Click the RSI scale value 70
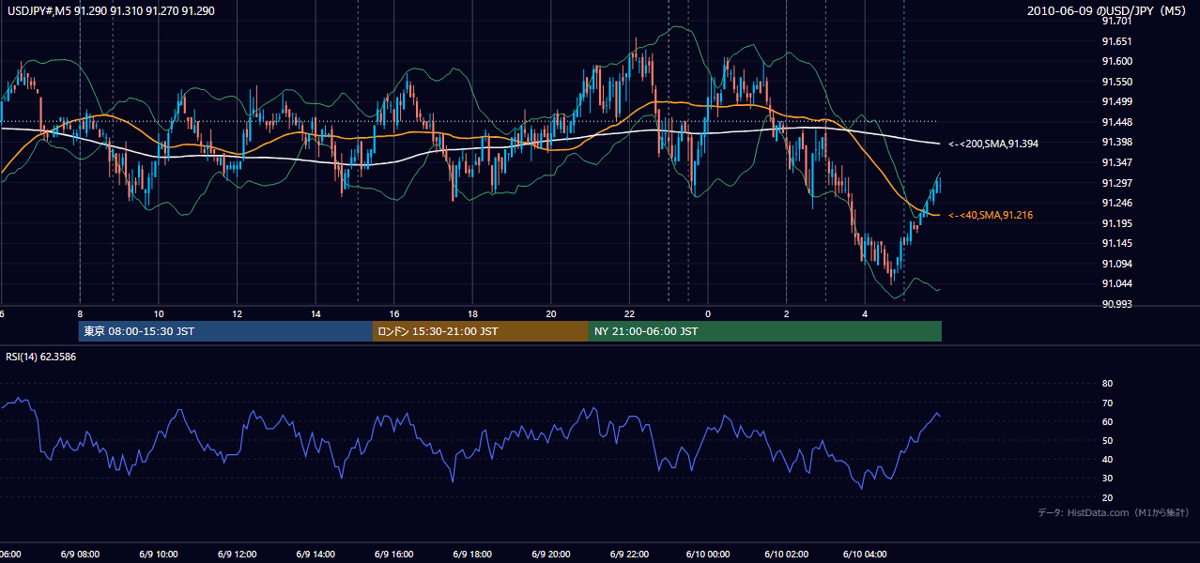 [x=1107, y=403]
